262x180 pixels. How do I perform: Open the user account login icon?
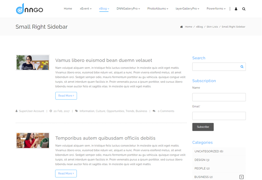pos(236,9)
